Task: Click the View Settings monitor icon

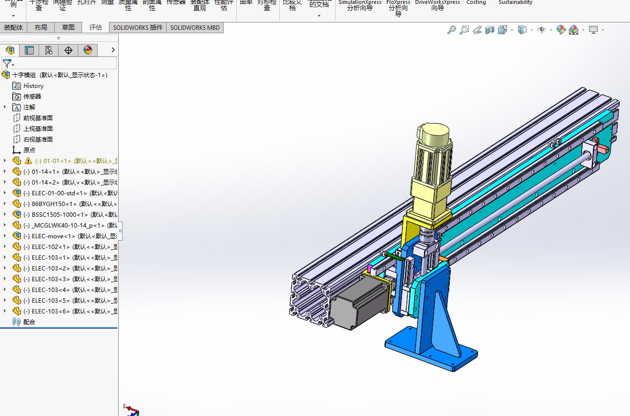Action: (x=593, y=30)
